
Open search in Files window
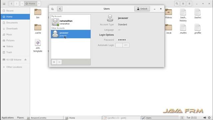[177, 4]
